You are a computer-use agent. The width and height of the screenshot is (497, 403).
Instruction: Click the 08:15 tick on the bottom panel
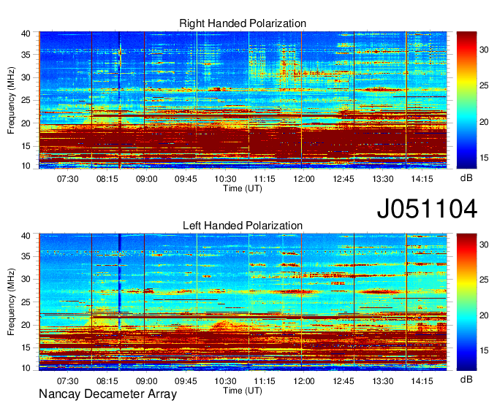point(107,381)
